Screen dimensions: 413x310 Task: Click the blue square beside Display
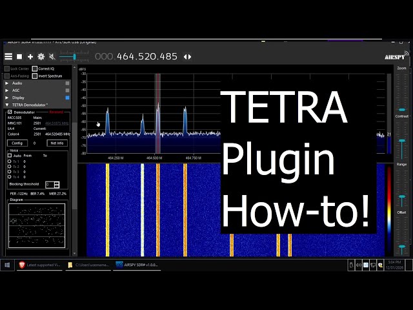pyautogui.click(x=67, y=98)
